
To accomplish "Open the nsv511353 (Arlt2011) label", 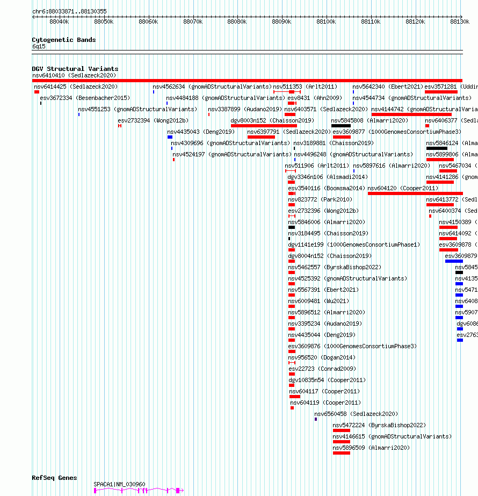I will click(x=305, y=87).
